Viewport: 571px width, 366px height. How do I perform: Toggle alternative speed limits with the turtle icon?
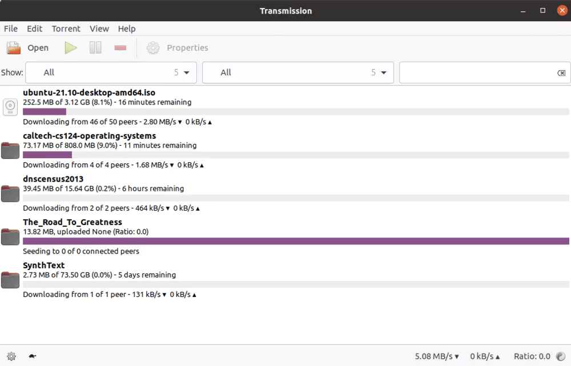[x=32, y=356]
